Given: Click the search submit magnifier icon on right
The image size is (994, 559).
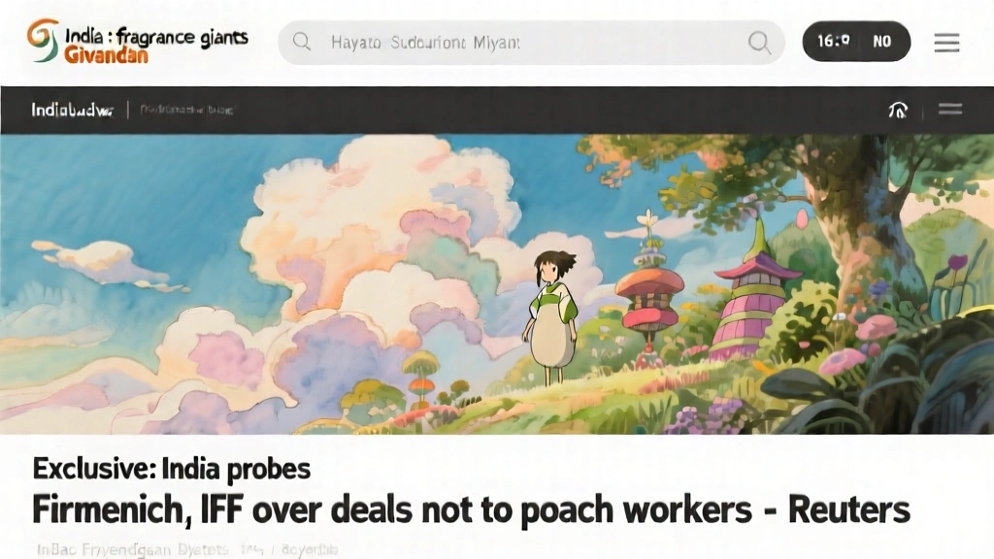Looking at the screenshot, I should 759,43.
